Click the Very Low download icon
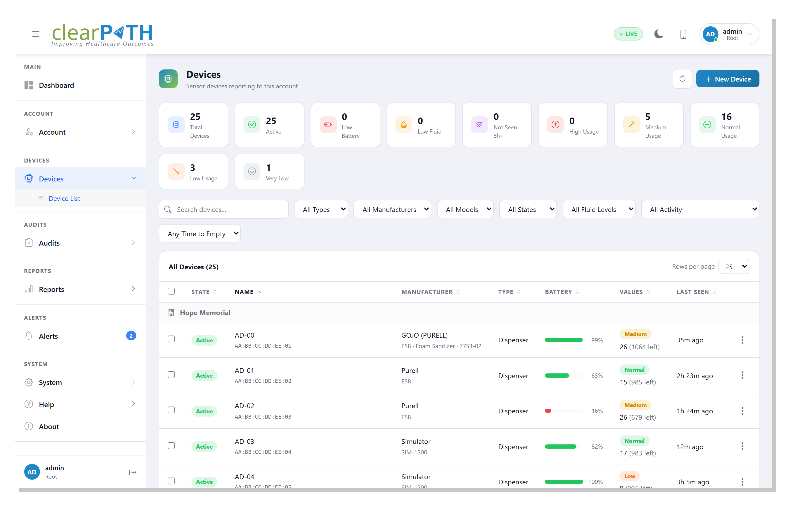The height and width of the screenshot is (507, 791). (x=252, y=171)
